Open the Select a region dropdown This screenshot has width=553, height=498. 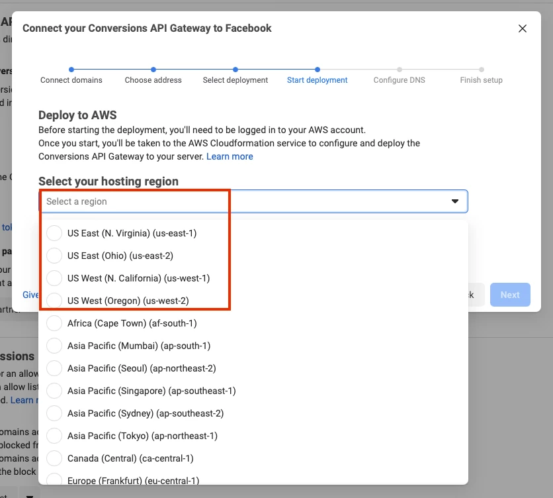point(253,201)
